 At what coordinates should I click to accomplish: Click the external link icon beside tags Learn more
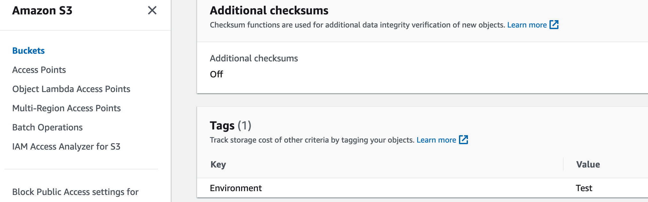pos(463,140)
